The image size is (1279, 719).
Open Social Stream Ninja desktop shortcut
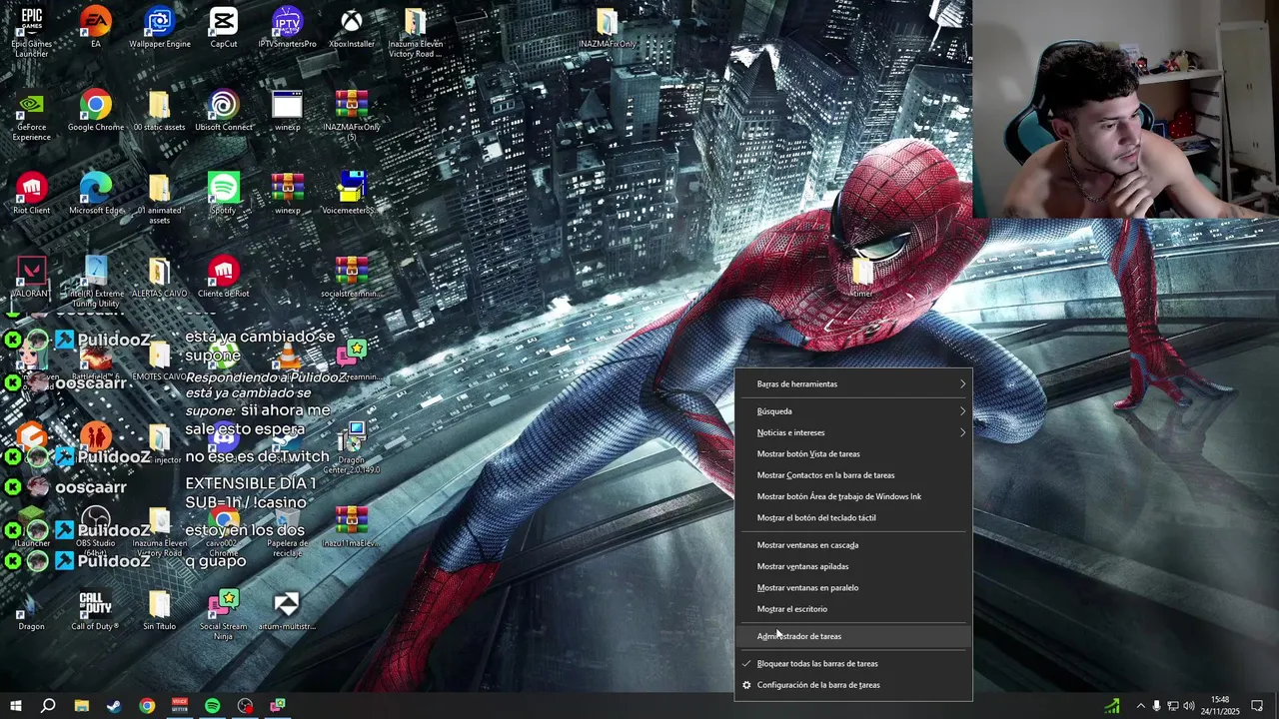click(224, 615)
